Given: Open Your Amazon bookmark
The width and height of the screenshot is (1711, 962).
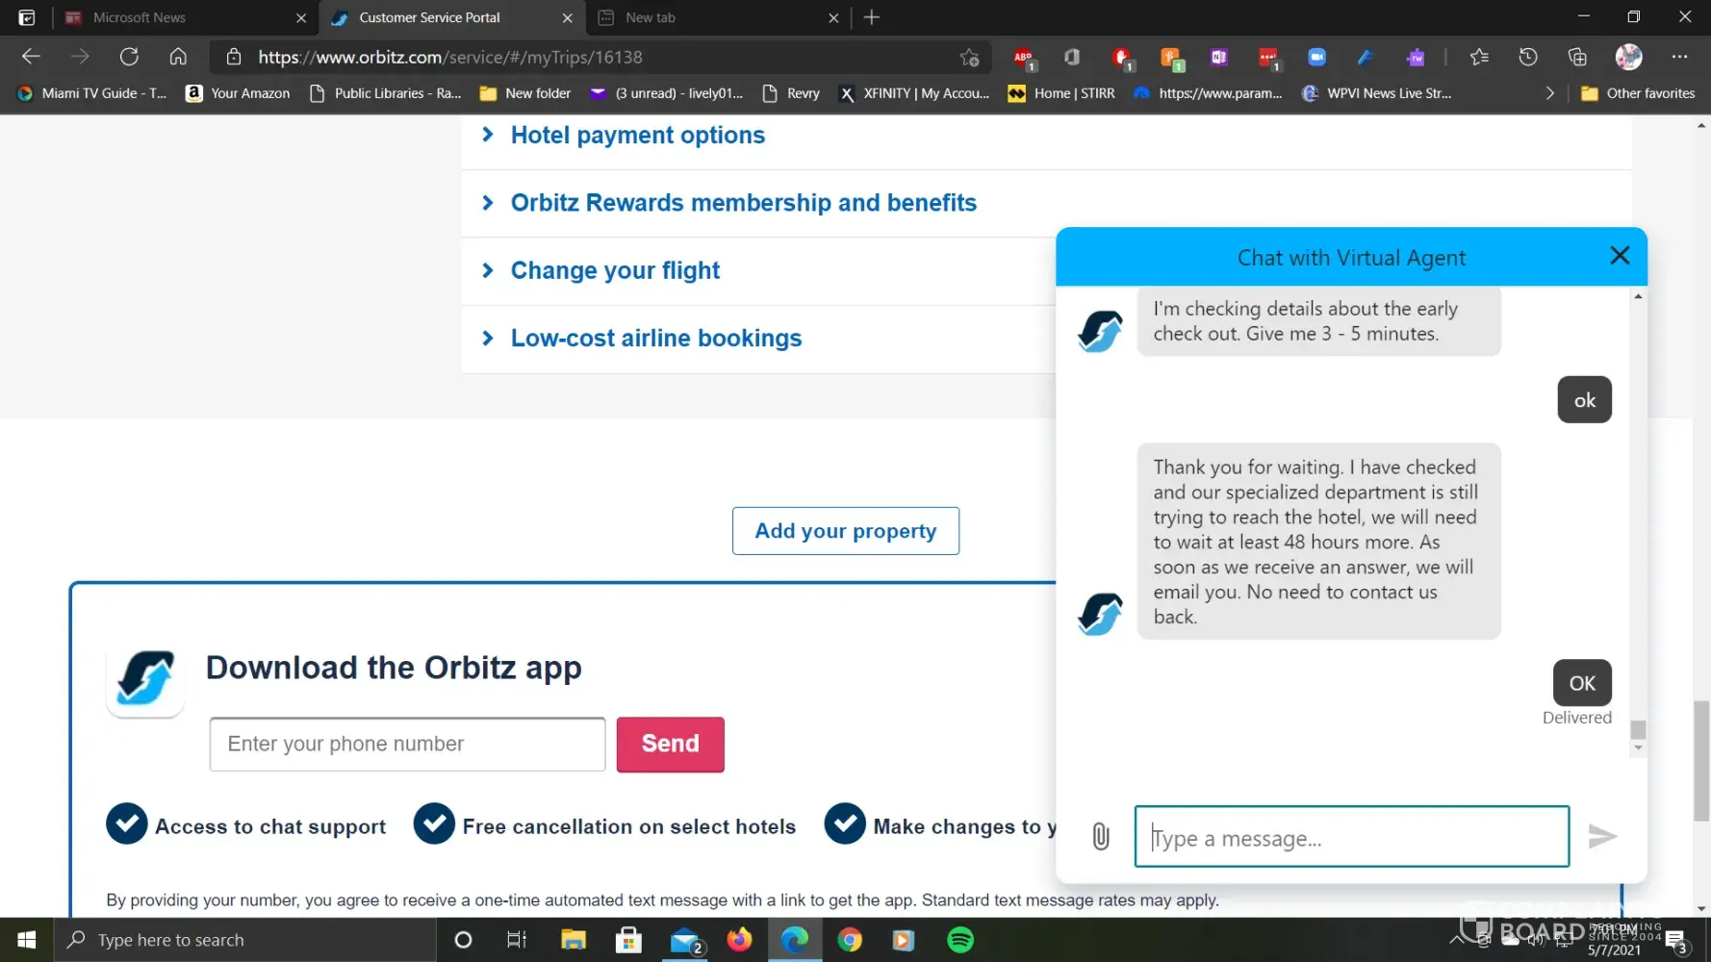Looking at the screenshot, I should coord(238,93).
